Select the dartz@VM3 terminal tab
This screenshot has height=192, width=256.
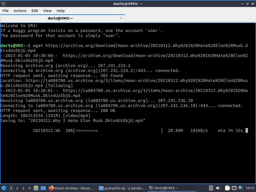(60, 18)
